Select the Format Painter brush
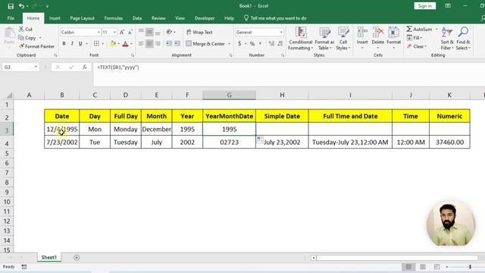485x273 pixels. point(21,46)
